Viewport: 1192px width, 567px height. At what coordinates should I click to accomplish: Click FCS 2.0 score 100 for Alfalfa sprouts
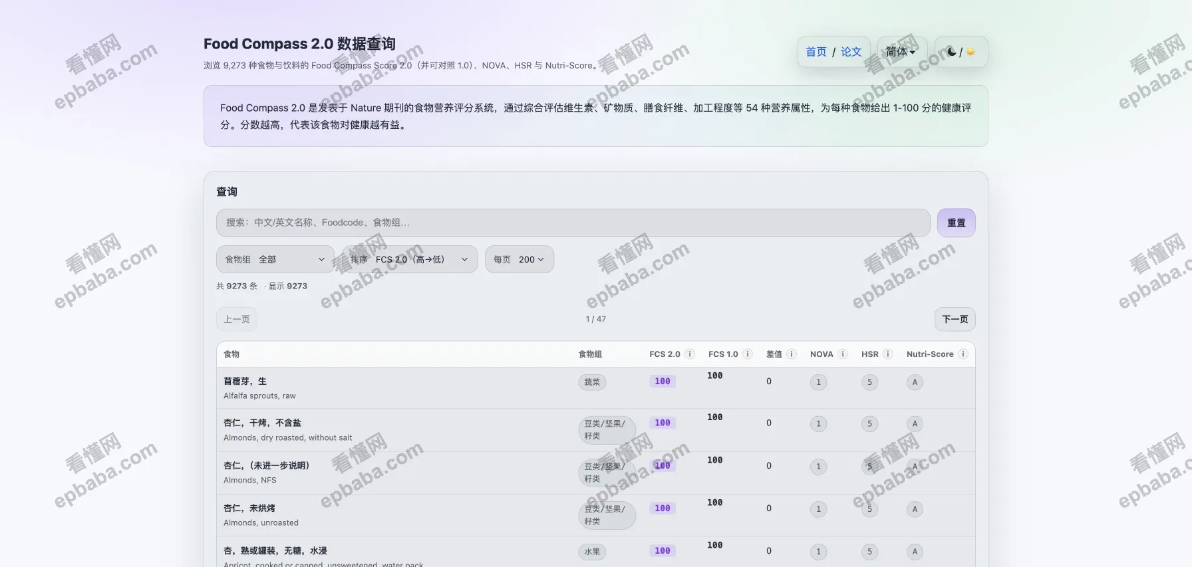663,381
